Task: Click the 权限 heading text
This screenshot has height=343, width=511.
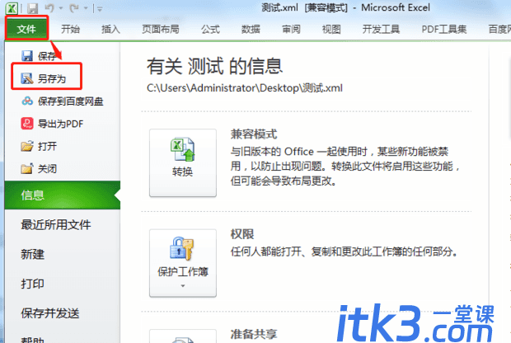Action: 242,234
